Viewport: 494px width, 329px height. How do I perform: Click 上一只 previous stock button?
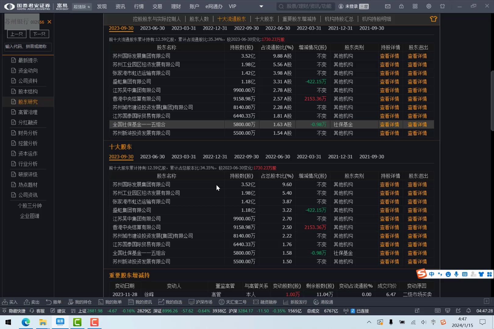16,34
